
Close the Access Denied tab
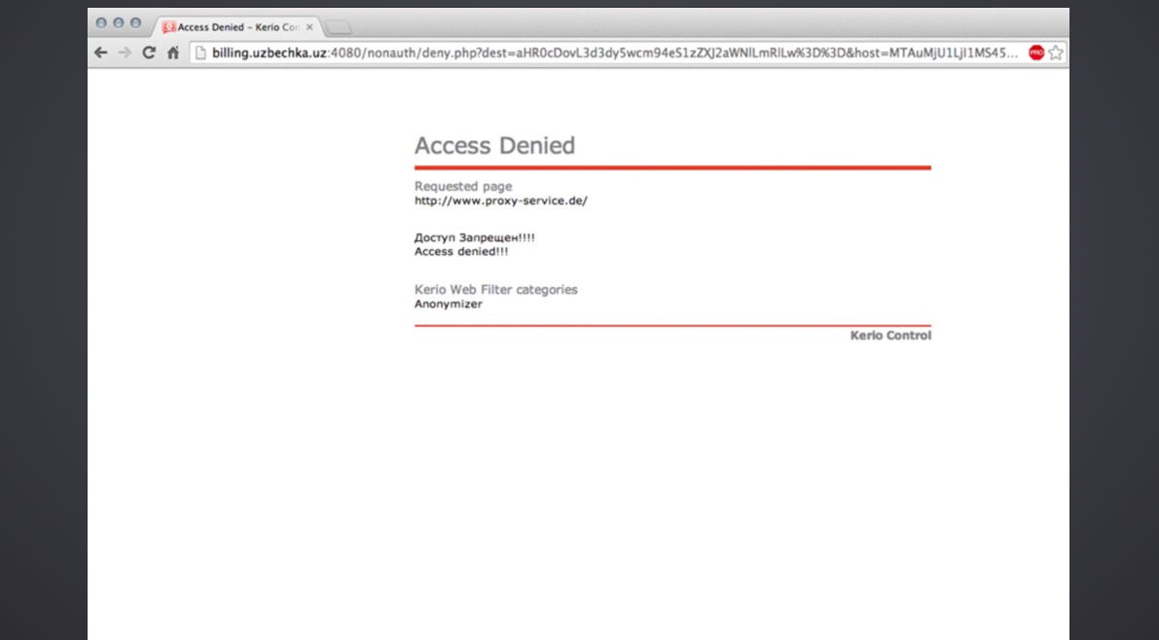(x=309, y=26)
